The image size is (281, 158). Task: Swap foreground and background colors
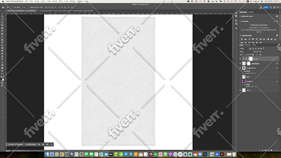click(x=3, y=76)
